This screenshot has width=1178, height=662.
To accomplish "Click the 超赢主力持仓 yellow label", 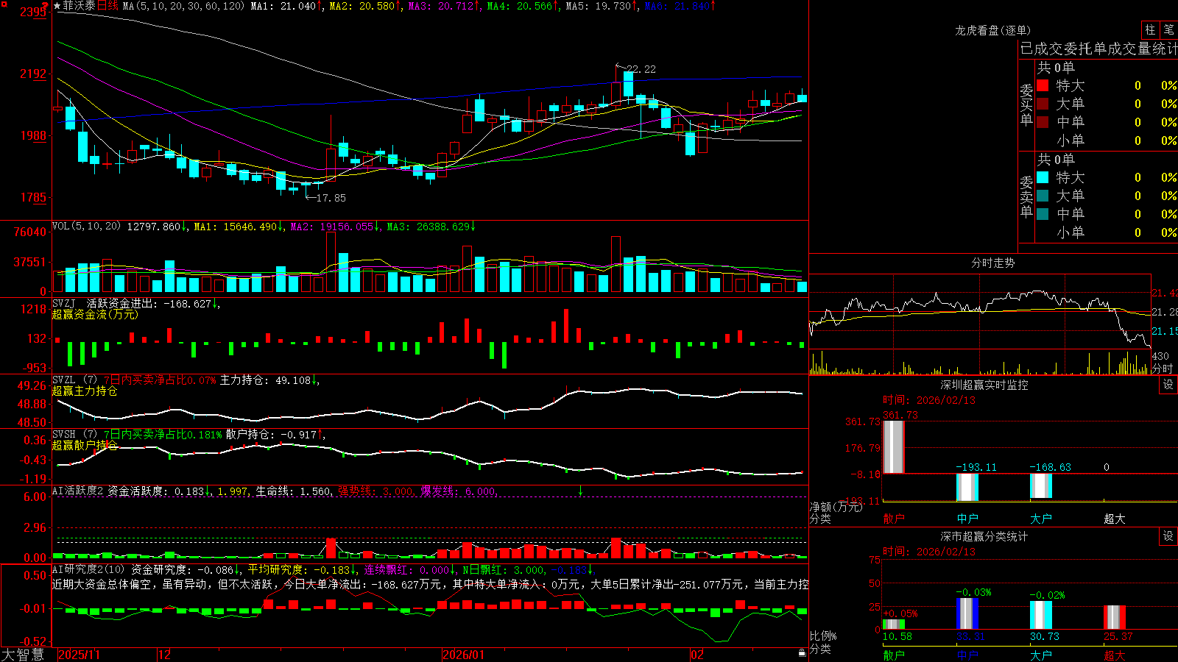I will (x=85, y=391).
